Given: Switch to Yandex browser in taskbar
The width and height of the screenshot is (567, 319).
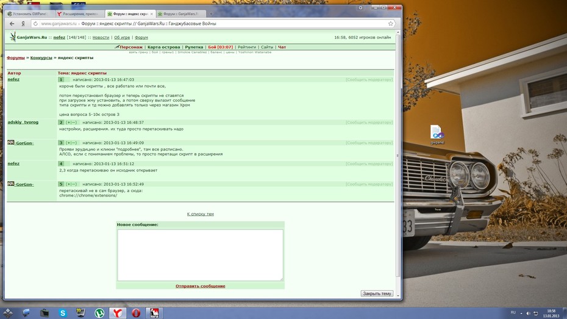Looking at the screenshot, I should pos(117,313).
